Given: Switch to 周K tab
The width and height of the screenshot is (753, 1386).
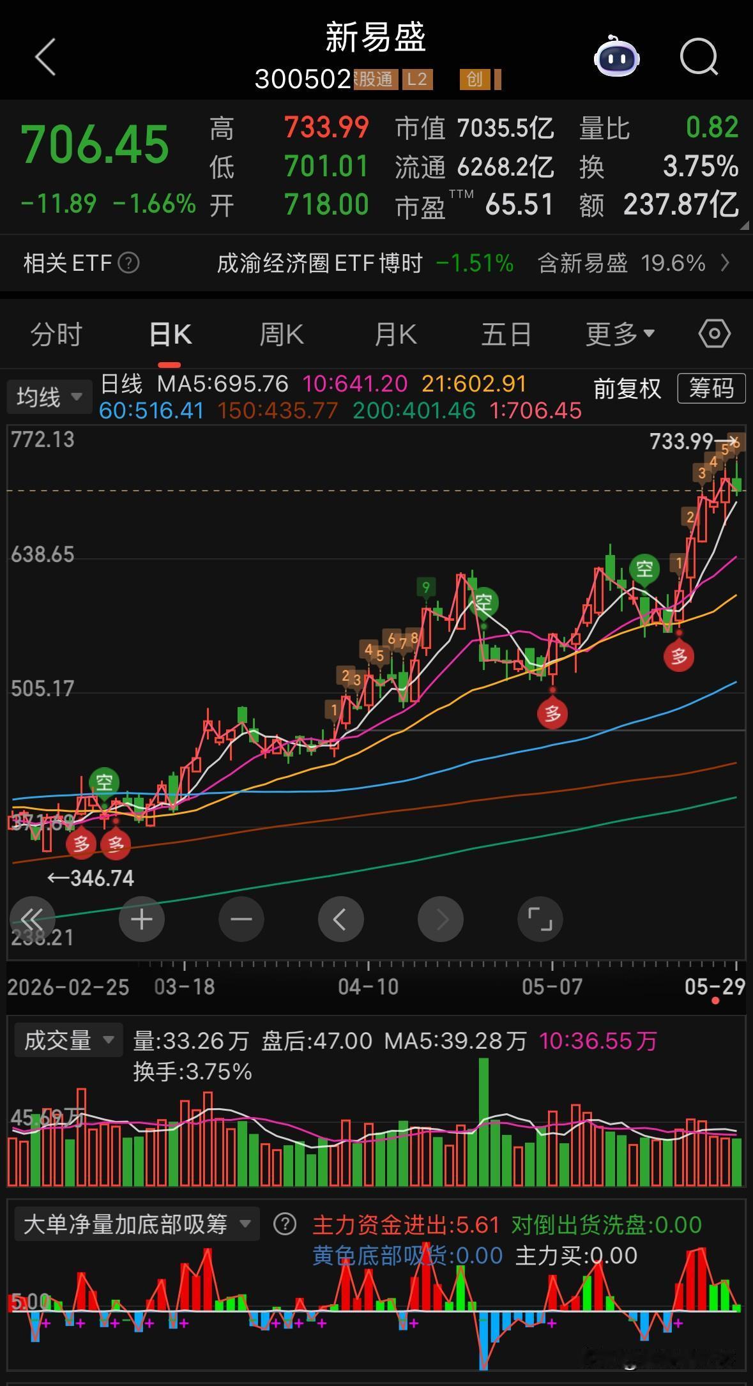Looking at the screenshot, I should click(x=282, y=334).
